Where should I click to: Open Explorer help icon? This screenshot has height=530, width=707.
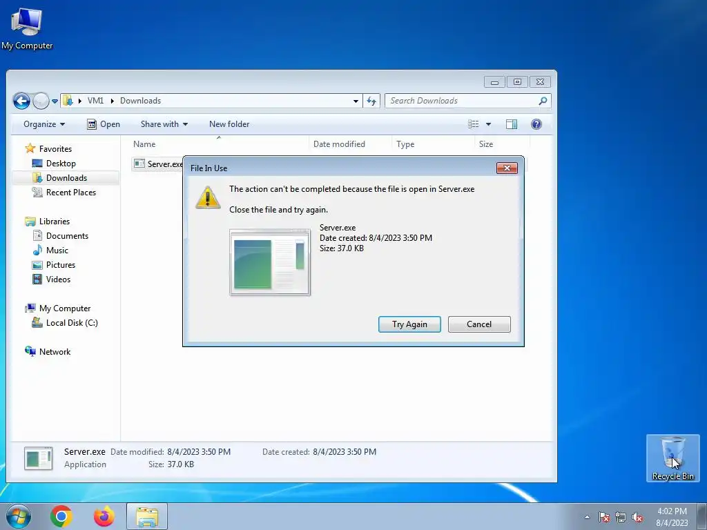[x=536, y=124]
